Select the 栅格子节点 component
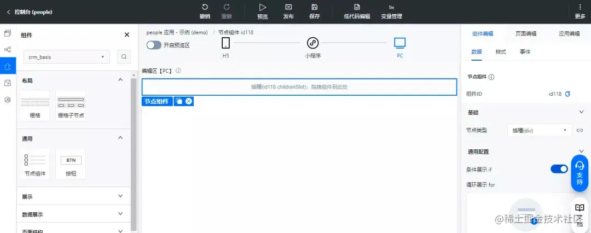591x233 pixels. (x=71, y=106)
